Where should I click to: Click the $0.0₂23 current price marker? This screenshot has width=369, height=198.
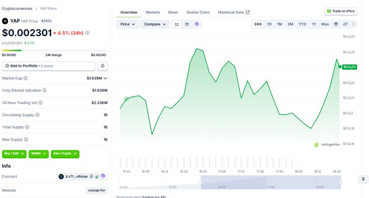(349, 67)
